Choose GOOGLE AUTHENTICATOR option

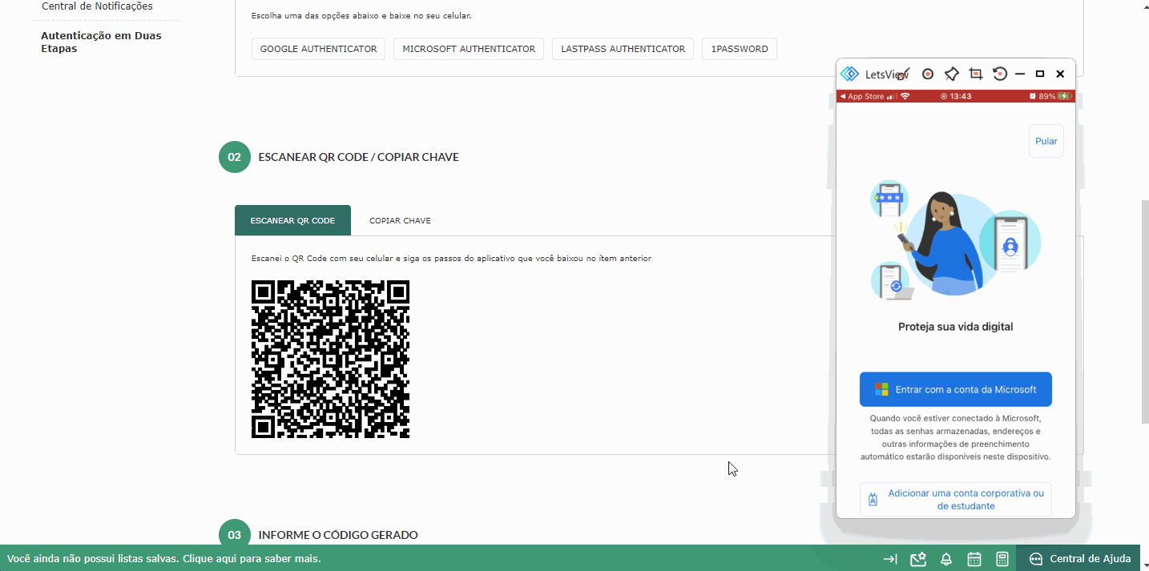[318, 49]
